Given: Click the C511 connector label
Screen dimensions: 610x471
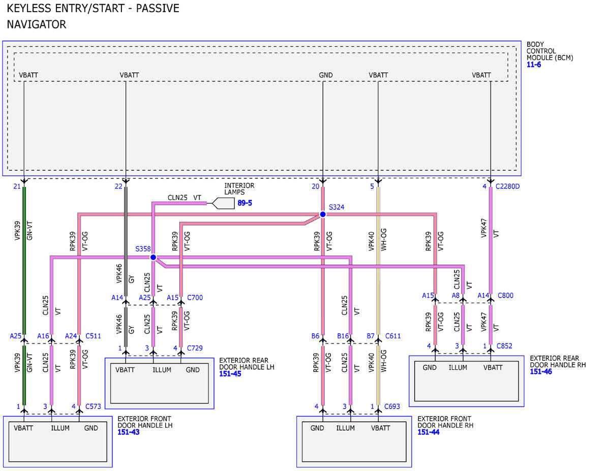Looking at the screenshot, I should 93,336.
